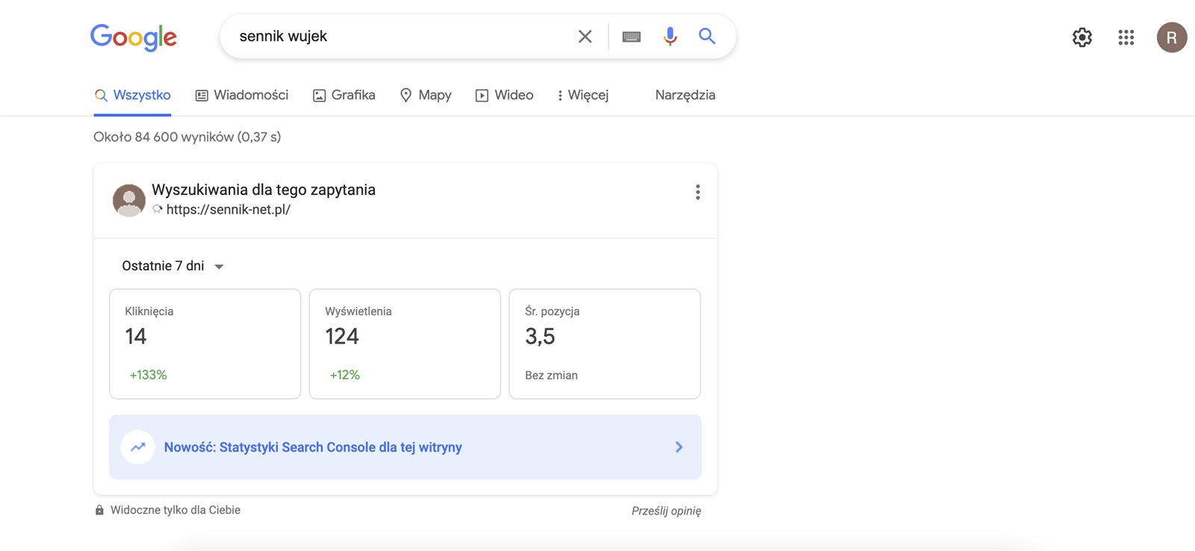1195x551 pixels.
Task: Open the on-screen keyboard input tool
Action: (631, 37)
